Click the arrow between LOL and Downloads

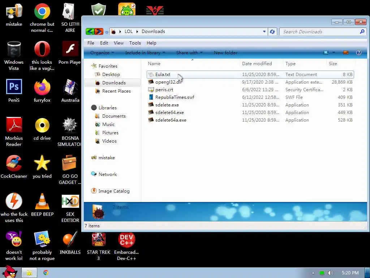pos(137,31)
